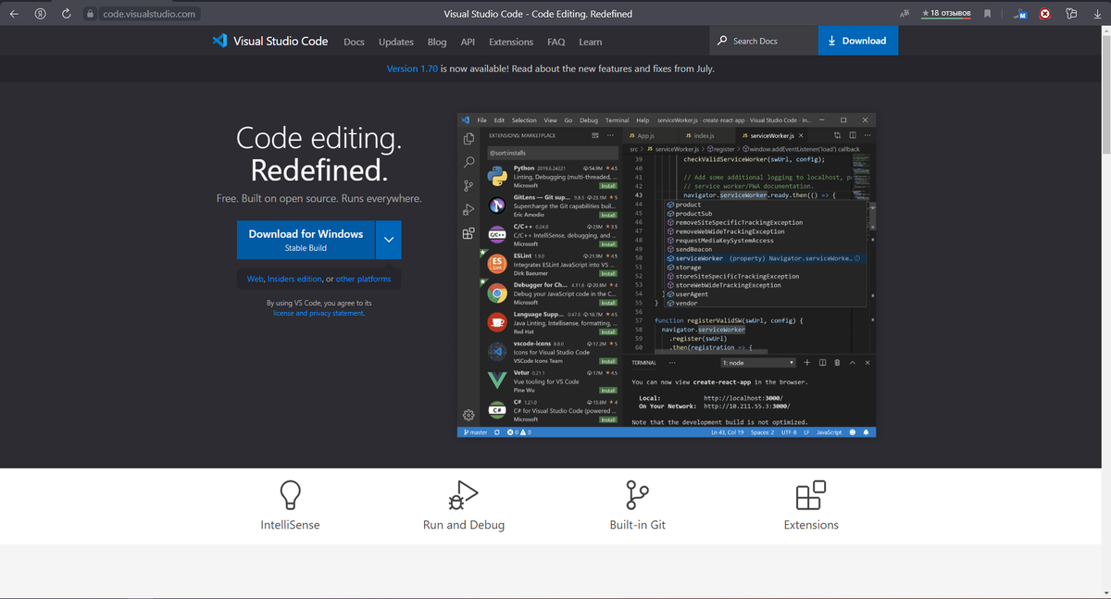Open the Explorer view in the activity bar
Viewport: 1111px width, 599px height.
point(467,139)
